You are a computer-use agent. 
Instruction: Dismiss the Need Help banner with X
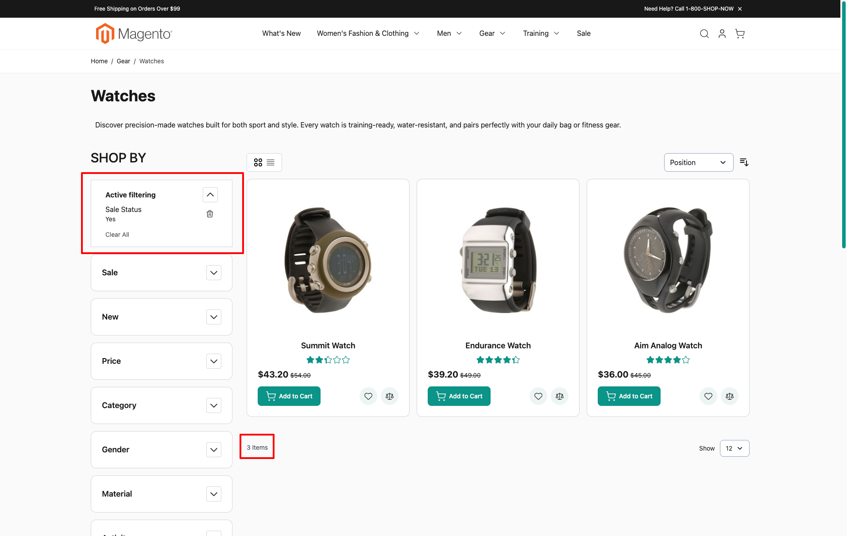point(739,8)
